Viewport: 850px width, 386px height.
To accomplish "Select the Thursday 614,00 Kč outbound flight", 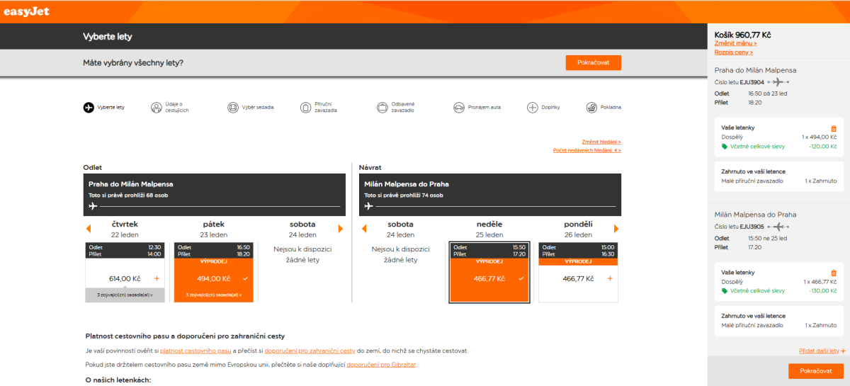I will [x=124, y=278].
